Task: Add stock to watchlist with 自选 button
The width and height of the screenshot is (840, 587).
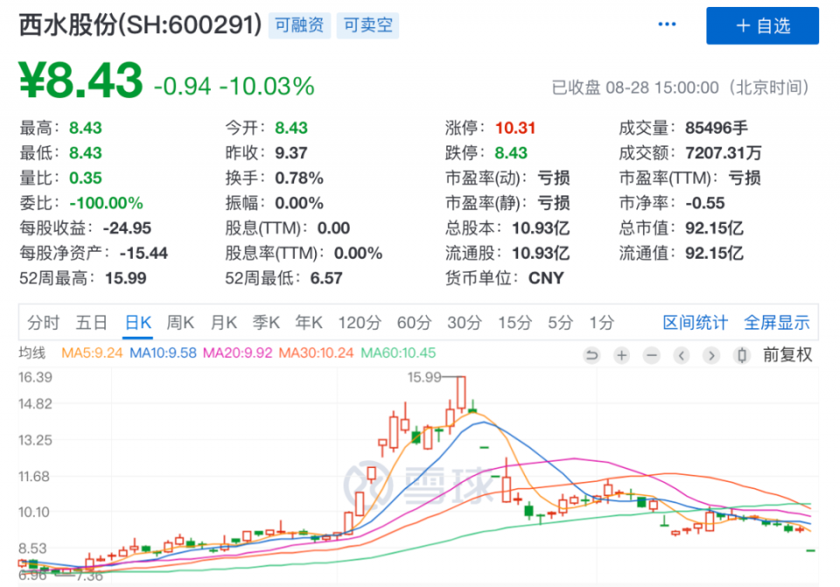Action: tap(762, 25)
